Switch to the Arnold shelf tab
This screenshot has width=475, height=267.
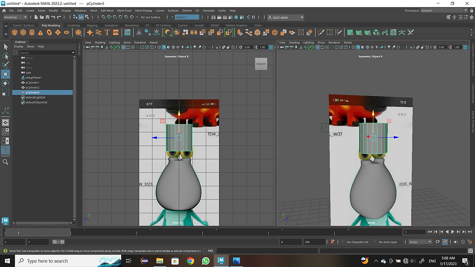point(199,25)
